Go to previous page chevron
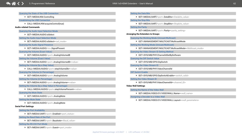 tap(18, 4)
